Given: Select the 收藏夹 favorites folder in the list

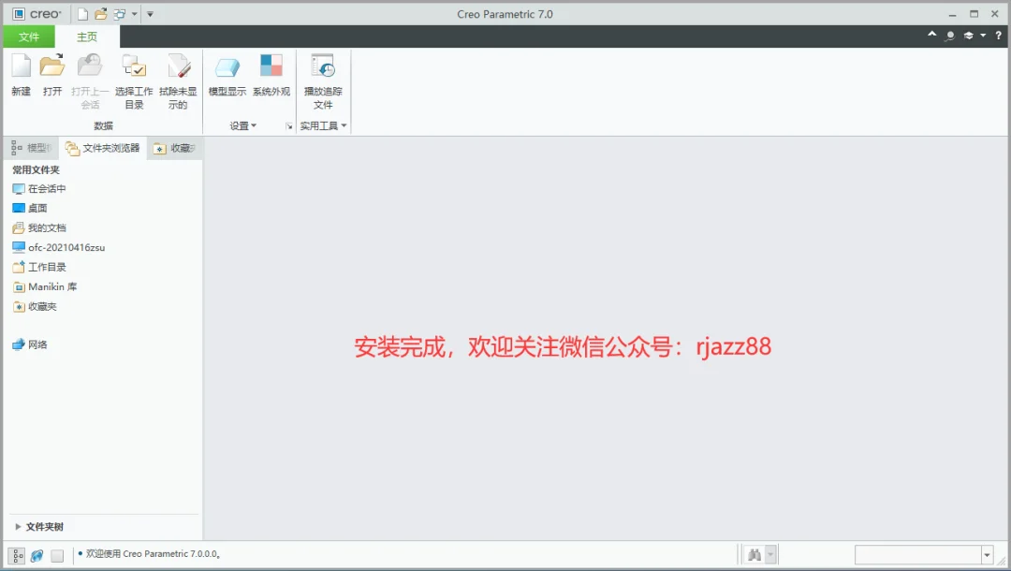Looking at the screenshot, I should click(x=35, y=306).
